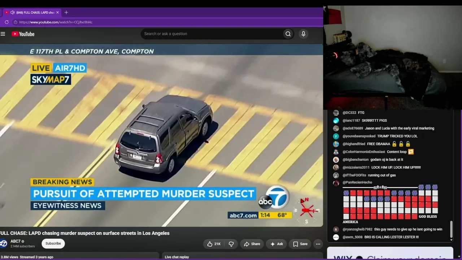Open the description with 3.8M views text

27,257
